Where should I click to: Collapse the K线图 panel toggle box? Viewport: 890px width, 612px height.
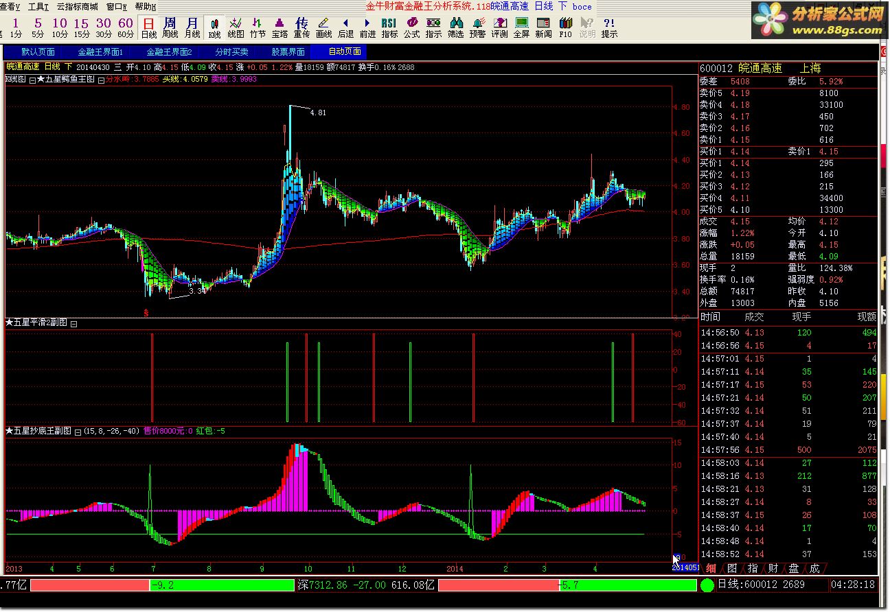32,80
